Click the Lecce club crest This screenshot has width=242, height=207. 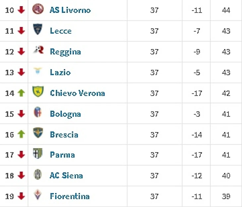(38, 29)
